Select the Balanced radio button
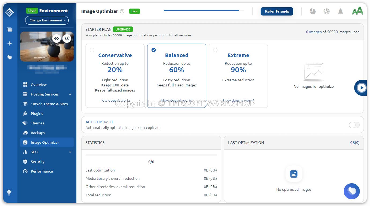 pos(154,50)
